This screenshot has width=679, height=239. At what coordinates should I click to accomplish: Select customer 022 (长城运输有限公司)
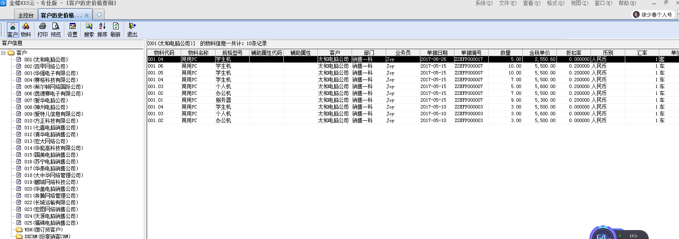coord(51,202)
